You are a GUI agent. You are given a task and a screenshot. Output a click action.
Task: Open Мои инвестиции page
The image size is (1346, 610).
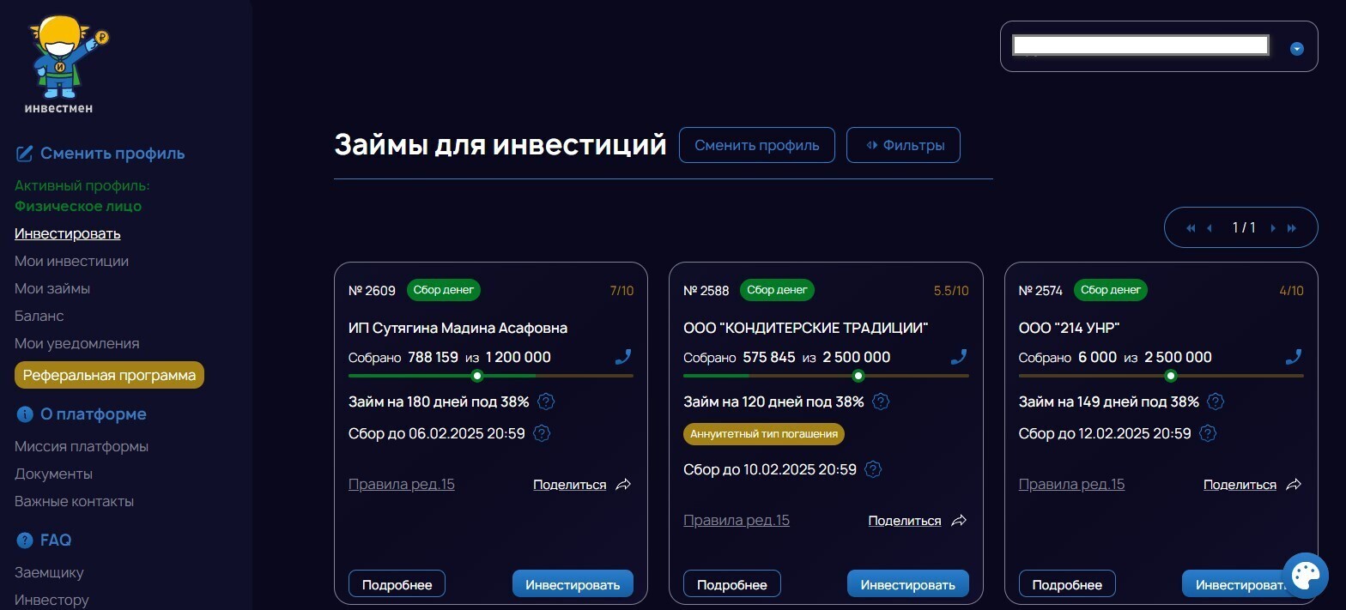click(x=71, y=261)
